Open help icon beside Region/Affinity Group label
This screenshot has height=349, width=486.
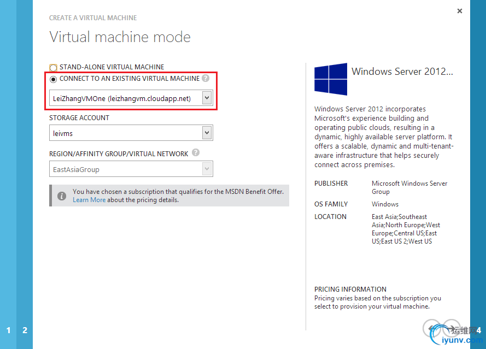tap(196, 153)
